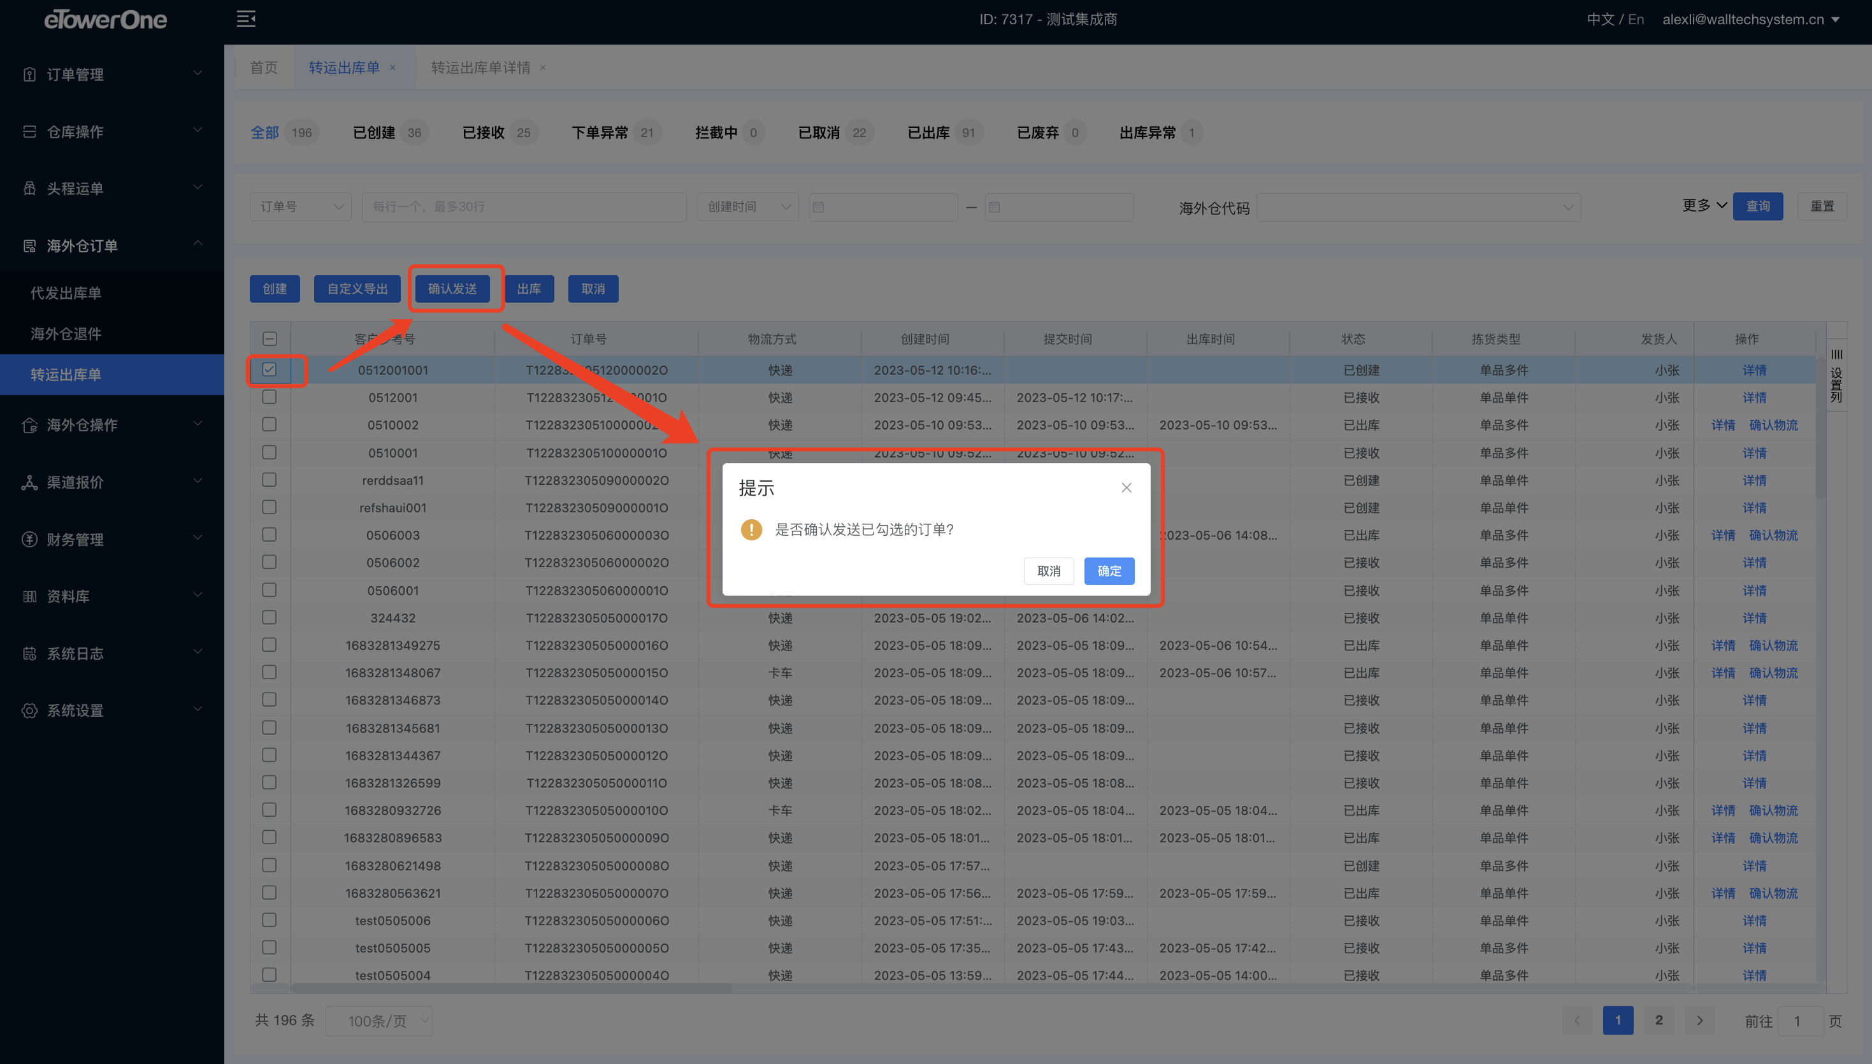
Task: Go to page 2
Action: (1659, 1020)
